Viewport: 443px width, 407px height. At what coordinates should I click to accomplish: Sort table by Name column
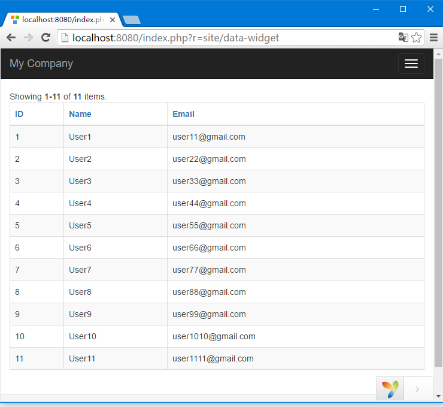click(x=80, y=114)
